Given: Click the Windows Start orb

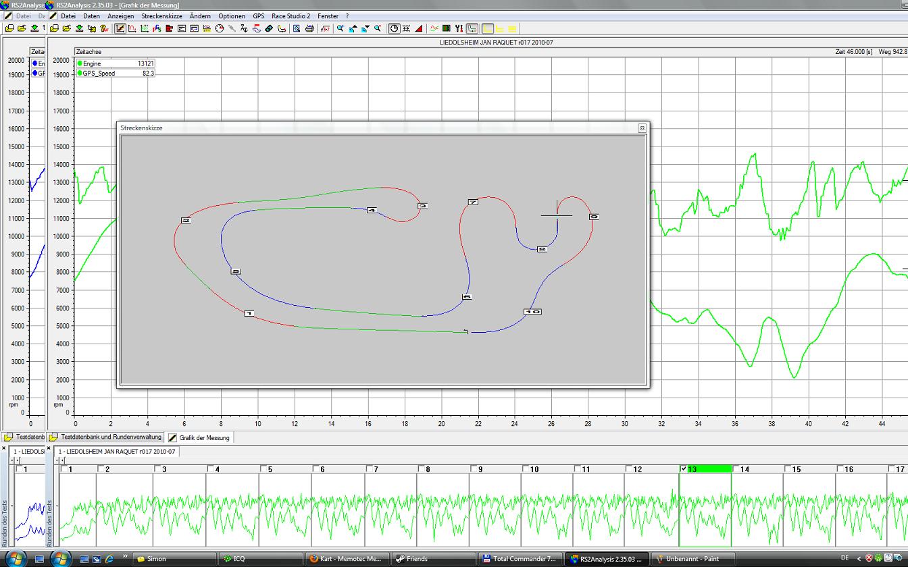Looking at the screenshot, I should [61, 558].
